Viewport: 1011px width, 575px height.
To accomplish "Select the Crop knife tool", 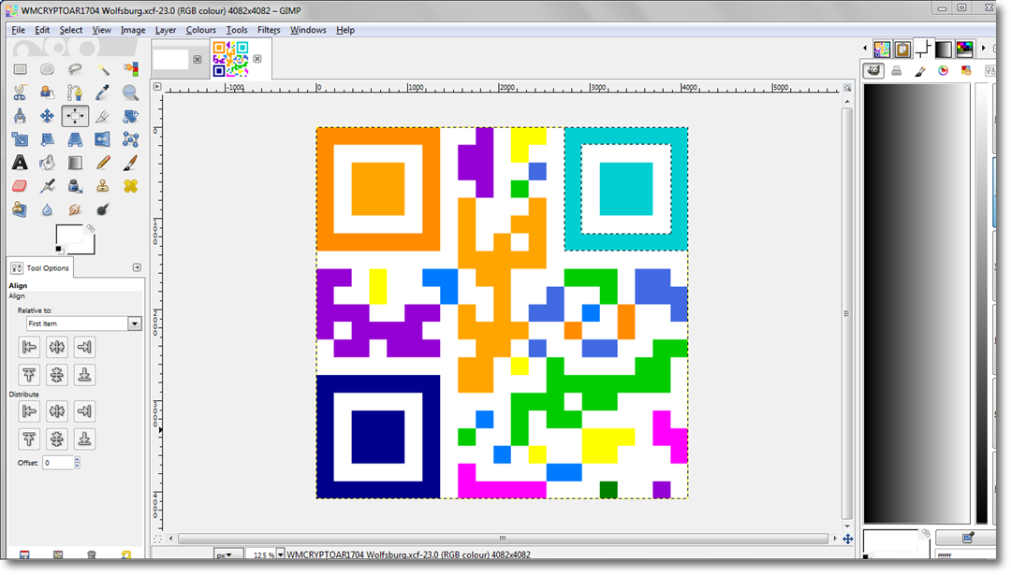I will (103, 116).
